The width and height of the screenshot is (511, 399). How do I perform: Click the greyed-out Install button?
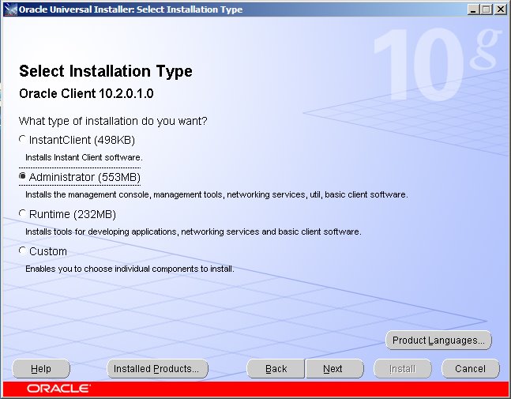403,369
